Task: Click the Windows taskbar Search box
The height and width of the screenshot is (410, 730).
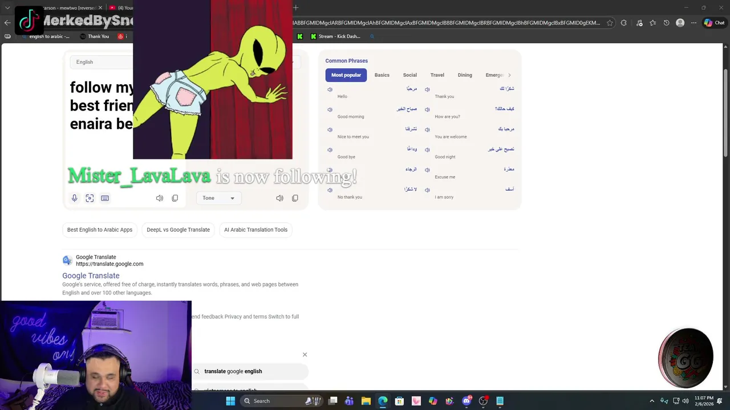Action: (281, 401)
